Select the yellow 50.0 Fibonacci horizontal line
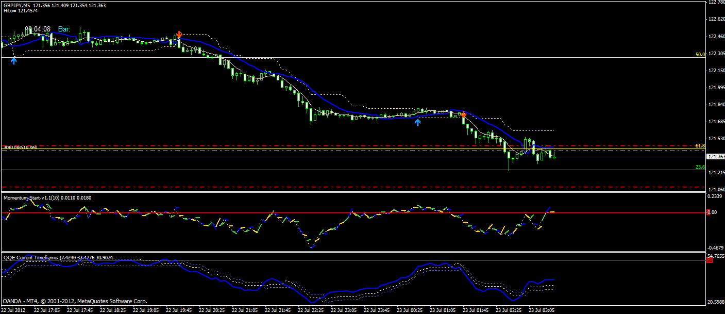 pos(352,57)
